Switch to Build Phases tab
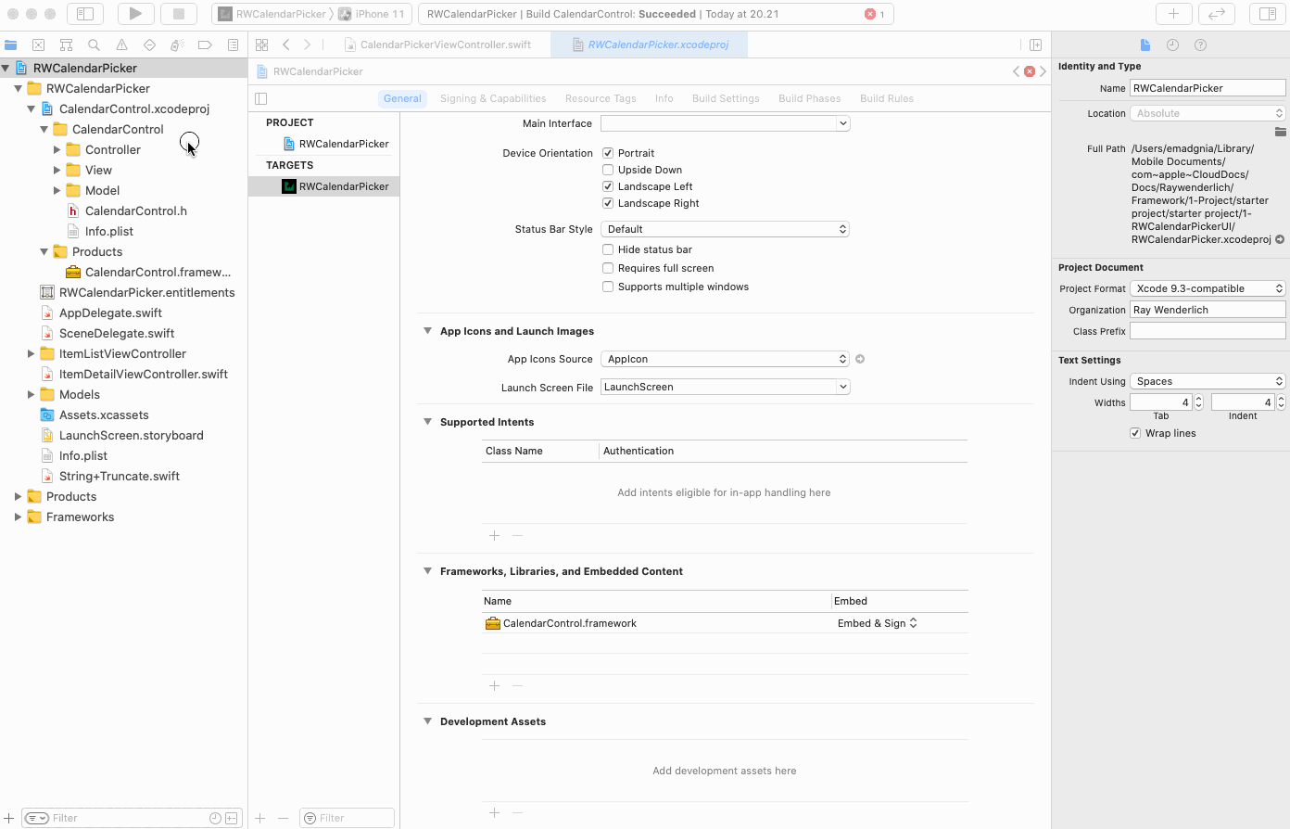This screenshot has width=1290, height=829. 810,98
